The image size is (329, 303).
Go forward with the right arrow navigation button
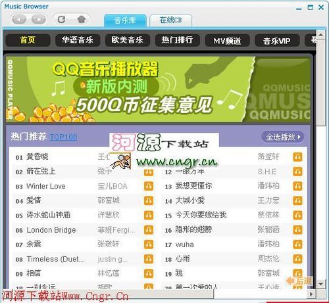click(39, 20)
